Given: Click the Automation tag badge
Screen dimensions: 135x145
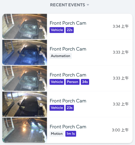Looking at the screenshot, I should 61,56.
